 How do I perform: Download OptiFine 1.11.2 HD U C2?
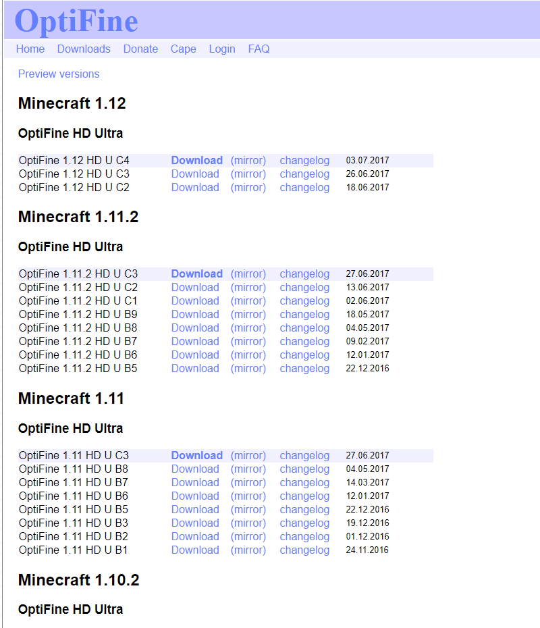pos(195,288)
